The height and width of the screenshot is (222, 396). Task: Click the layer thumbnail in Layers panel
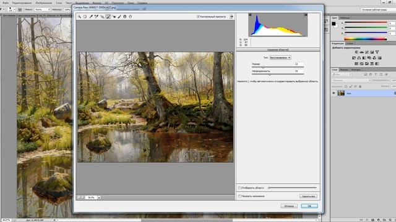coord(341,93)
